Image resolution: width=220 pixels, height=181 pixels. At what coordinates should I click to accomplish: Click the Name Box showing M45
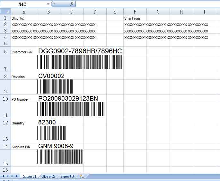23,4
